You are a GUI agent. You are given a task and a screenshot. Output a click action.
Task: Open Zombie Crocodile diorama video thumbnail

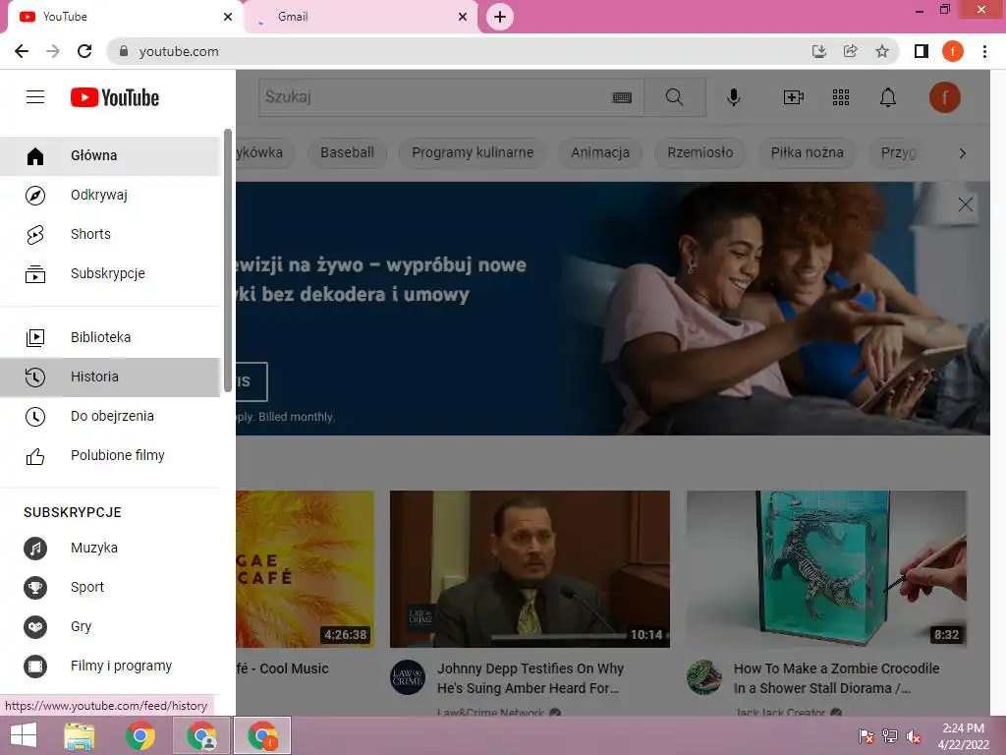[x=826, y=569]
